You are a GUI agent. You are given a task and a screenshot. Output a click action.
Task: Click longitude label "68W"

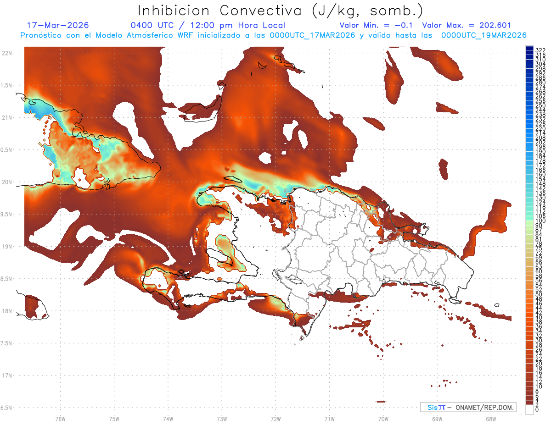click(491, 419)
